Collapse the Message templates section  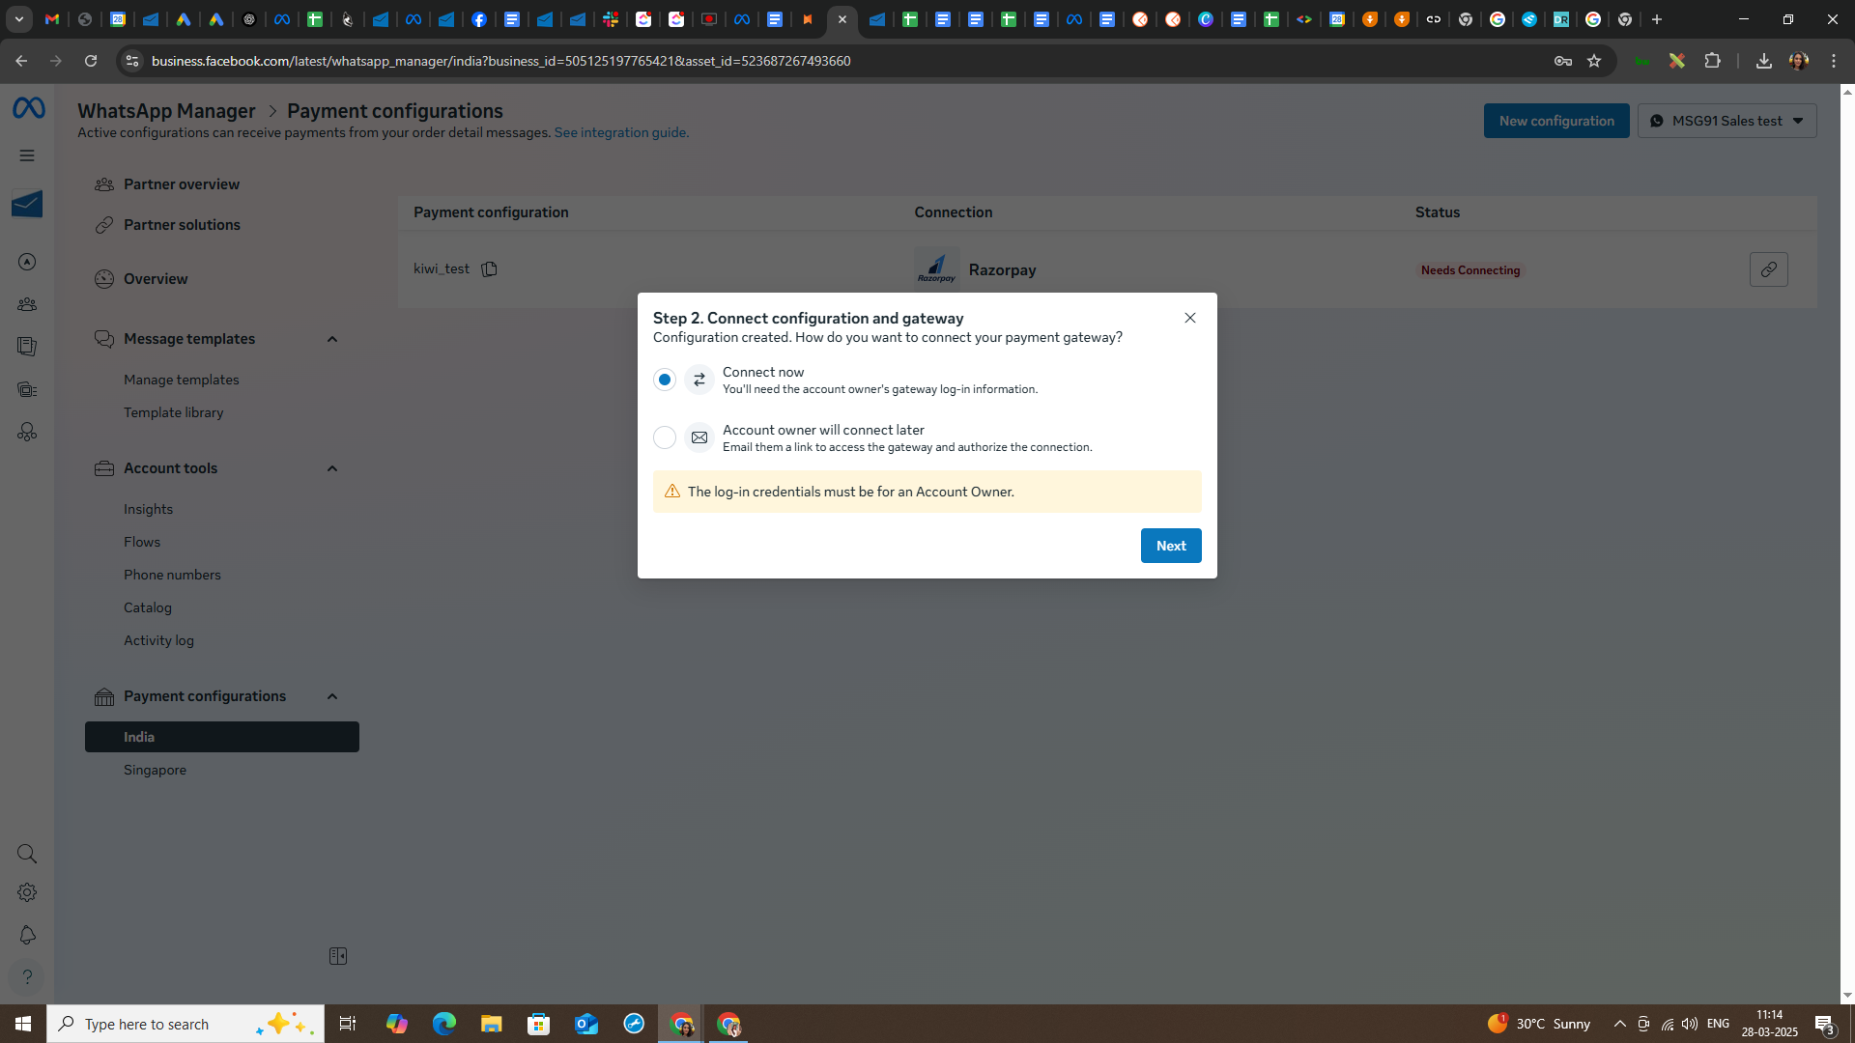pos(332,339)
